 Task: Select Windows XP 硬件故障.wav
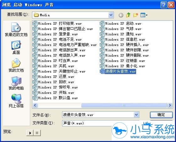pyautogui.click(x=124, y=50)
